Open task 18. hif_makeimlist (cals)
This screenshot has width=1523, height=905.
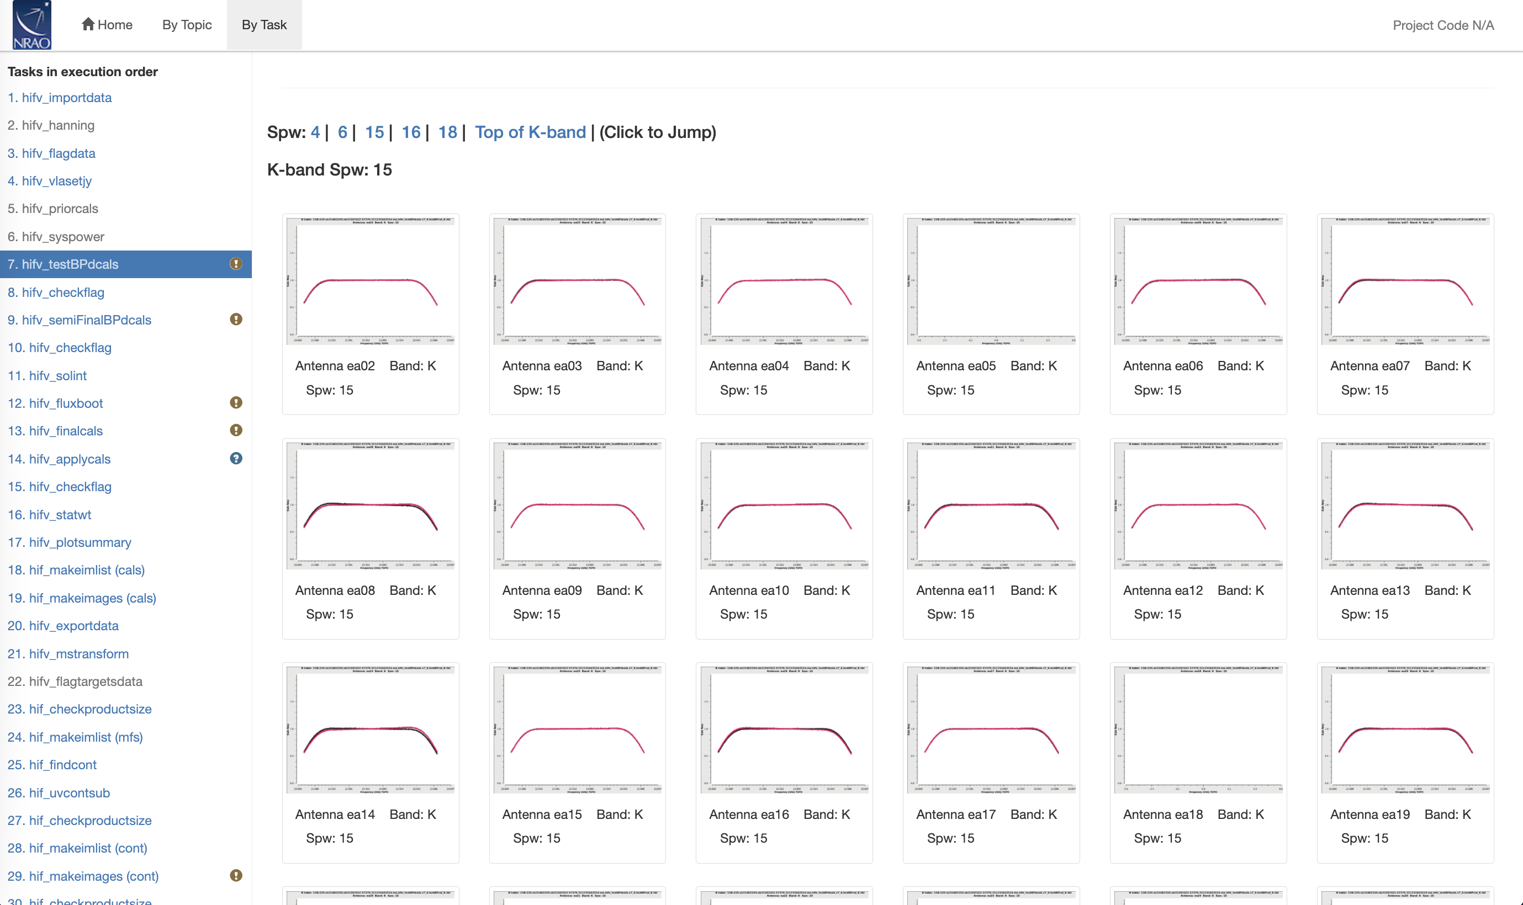point(76,570)
